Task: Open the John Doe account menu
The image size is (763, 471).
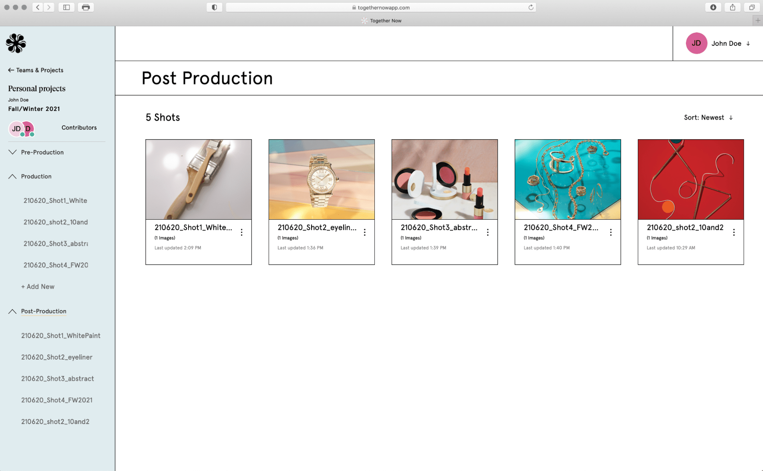Action: point(726,43)
